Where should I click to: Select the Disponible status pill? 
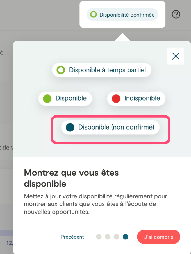pyautogui.click(x=65, y=99)
